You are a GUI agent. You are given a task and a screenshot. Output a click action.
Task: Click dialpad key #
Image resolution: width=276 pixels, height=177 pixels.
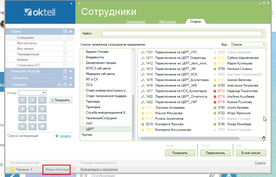tap(42, 127)
